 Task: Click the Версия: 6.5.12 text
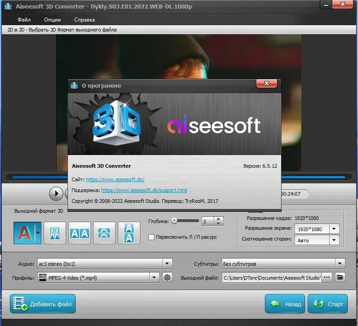(260, 166)
